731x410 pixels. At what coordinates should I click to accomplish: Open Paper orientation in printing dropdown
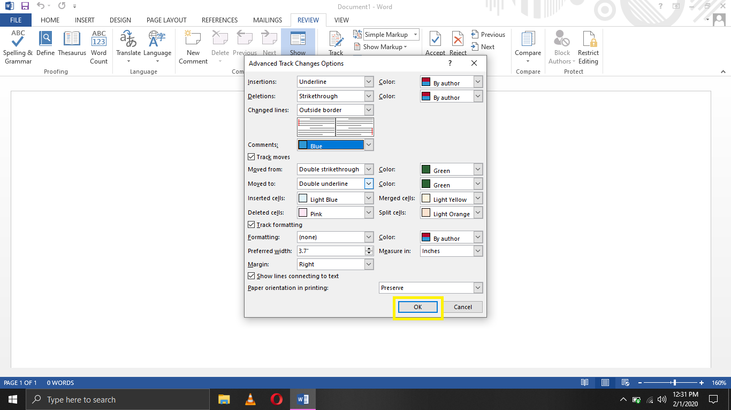(x=478, y=288)
